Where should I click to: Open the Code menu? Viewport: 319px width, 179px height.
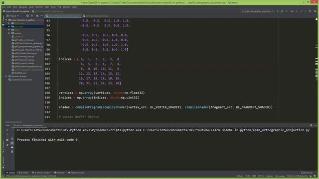(x=31, y=7)
